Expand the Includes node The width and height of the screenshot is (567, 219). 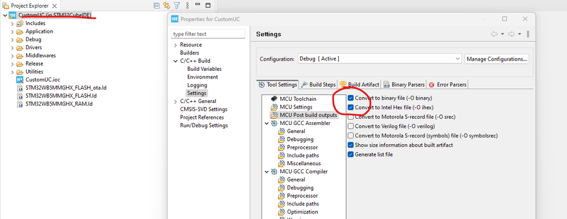(x=12, y=23)
